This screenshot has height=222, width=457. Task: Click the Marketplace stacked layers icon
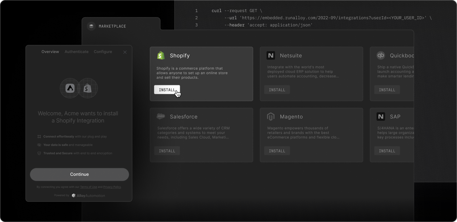tap(91, 26)
